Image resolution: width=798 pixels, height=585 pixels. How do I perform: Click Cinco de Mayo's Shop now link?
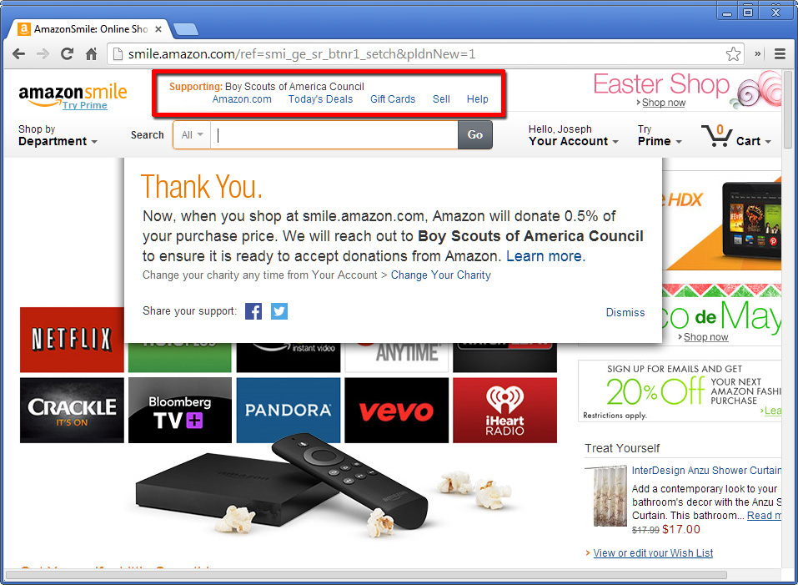[x=706, y=337]
